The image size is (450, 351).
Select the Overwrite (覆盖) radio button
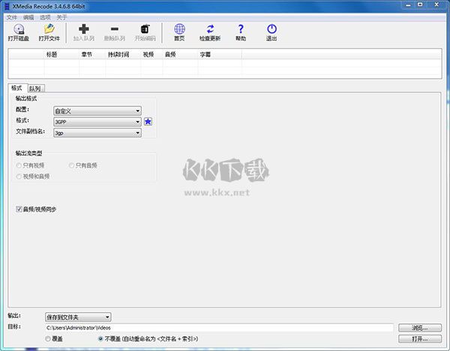[48, 339]
